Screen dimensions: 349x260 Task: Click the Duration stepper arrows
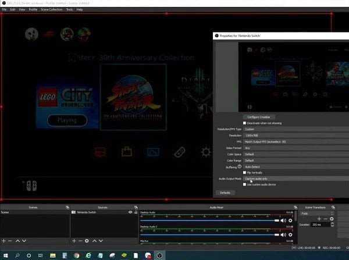(332, 225)
